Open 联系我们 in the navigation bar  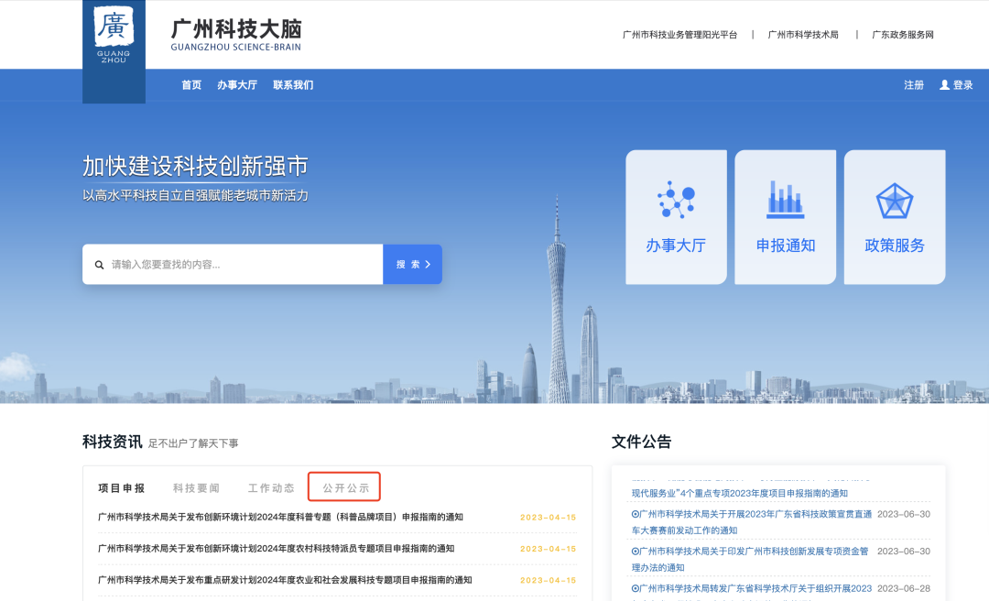tap(293, 85)
